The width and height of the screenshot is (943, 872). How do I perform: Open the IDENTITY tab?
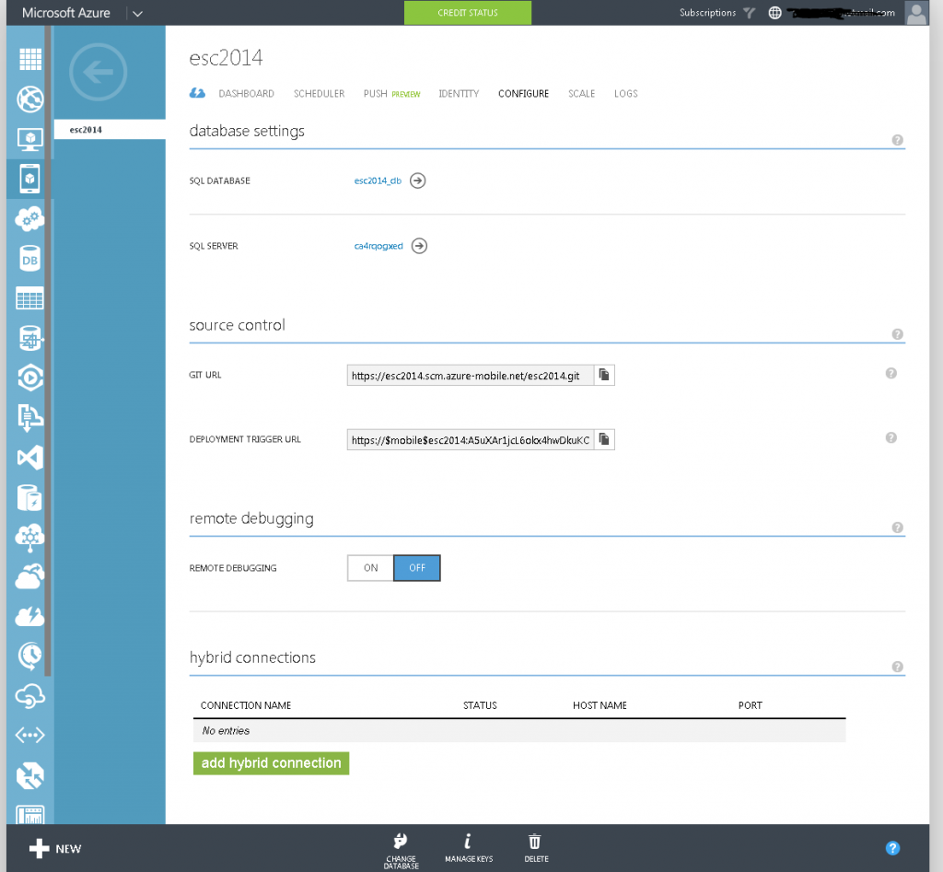[459, 93]
